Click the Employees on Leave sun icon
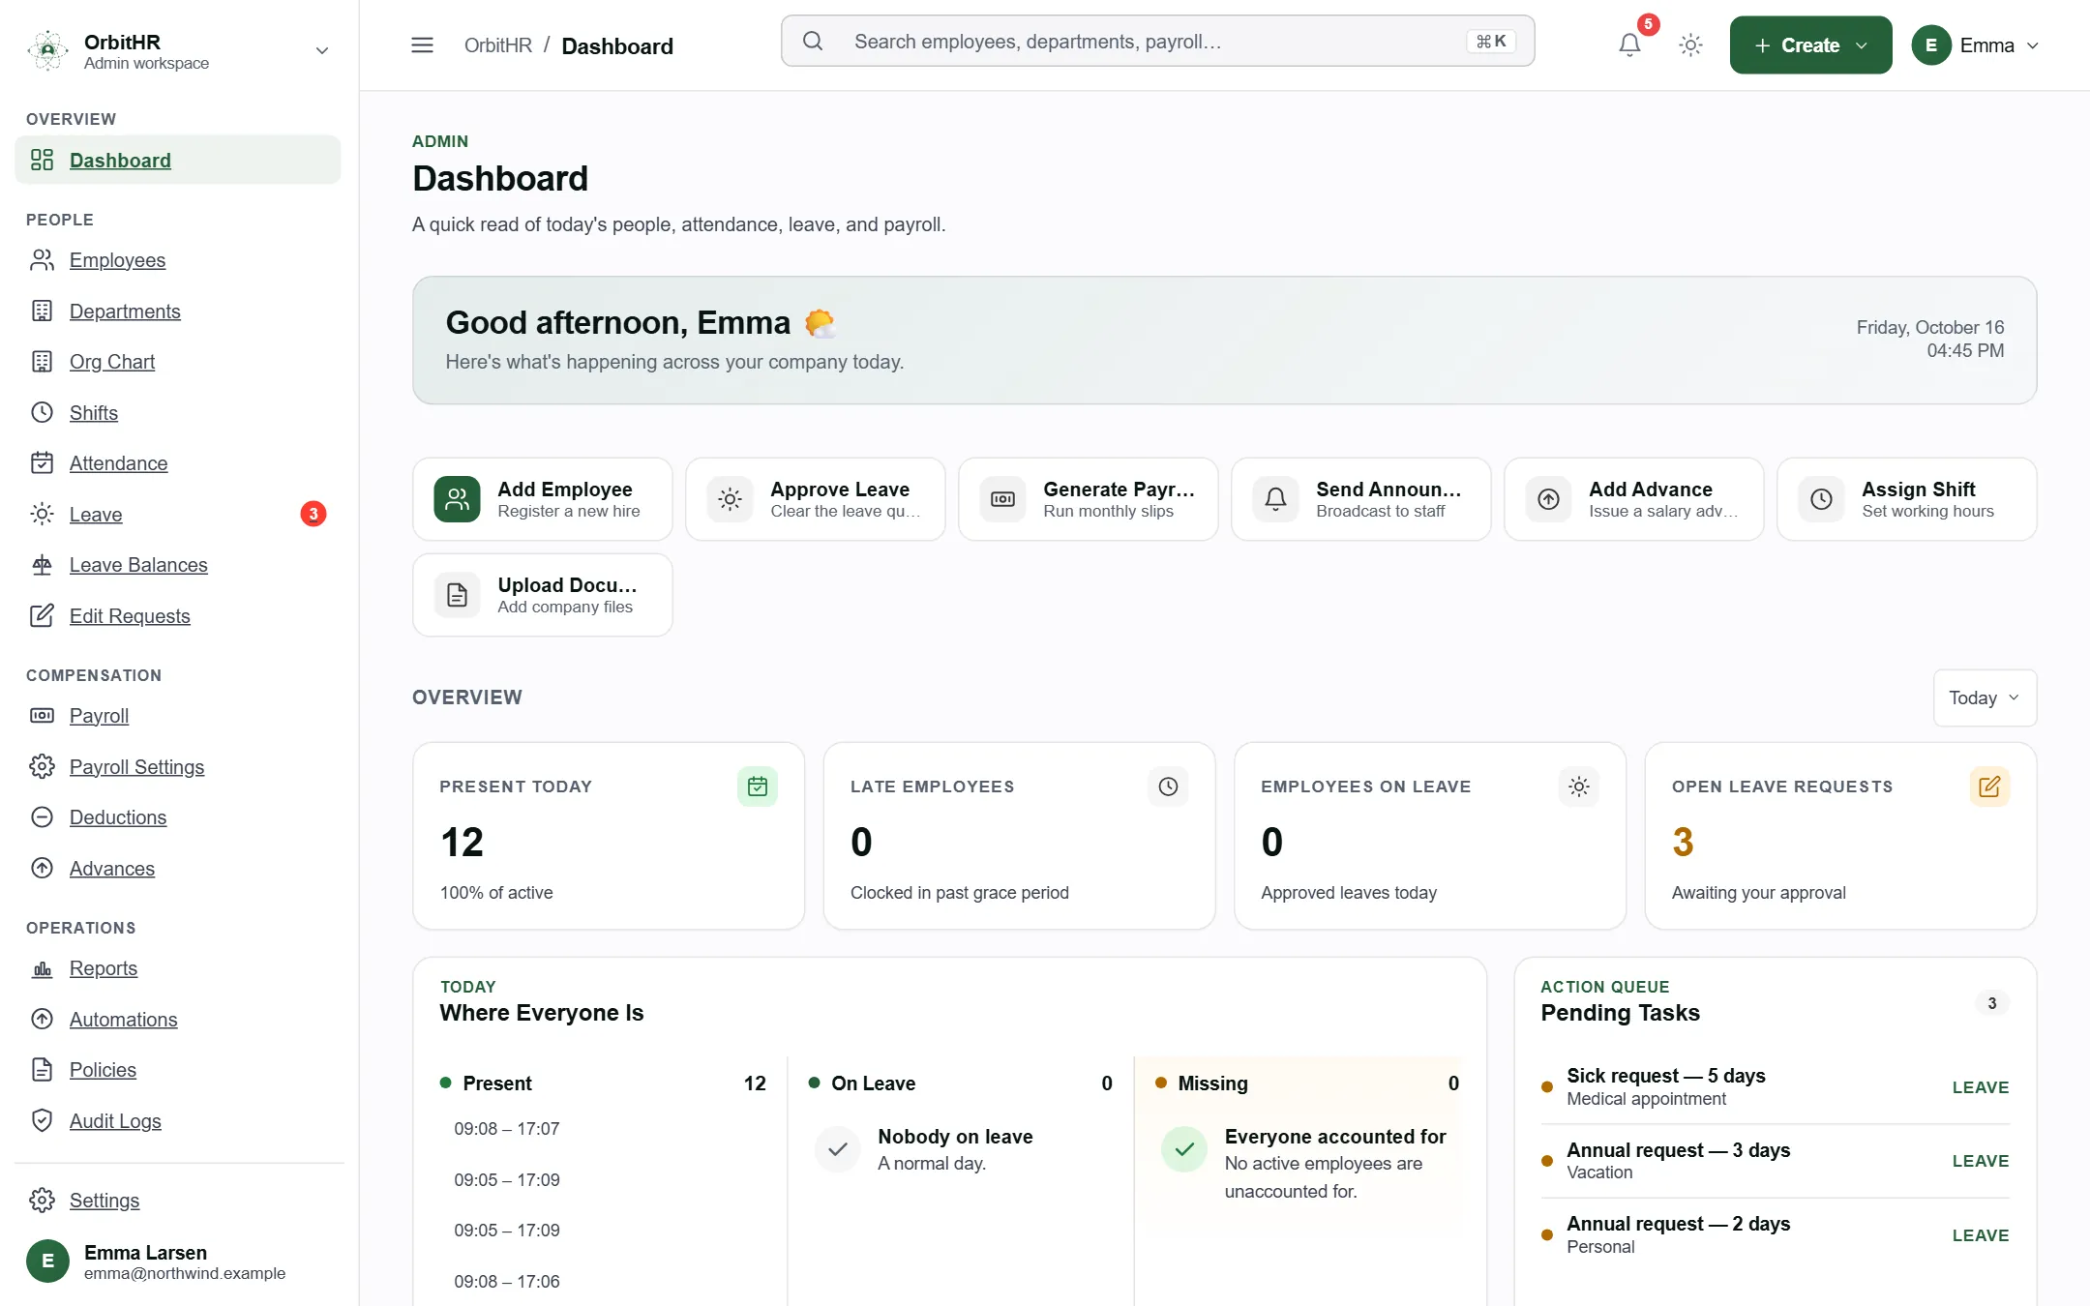 tap(1579, 787)
